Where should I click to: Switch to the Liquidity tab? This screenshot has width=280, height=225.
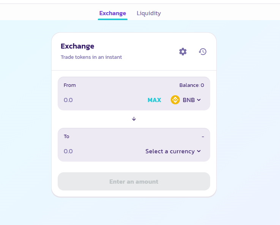click(149, 13)
